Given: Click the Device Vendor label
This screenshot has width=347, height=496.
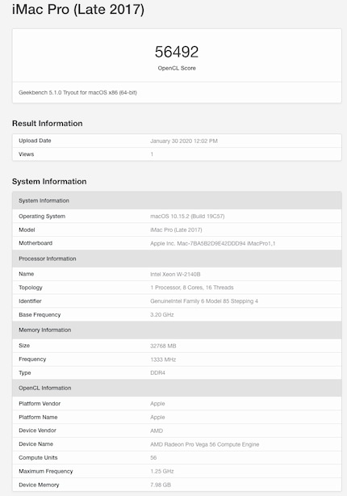Looking at the screenshot, I should 37,431.
